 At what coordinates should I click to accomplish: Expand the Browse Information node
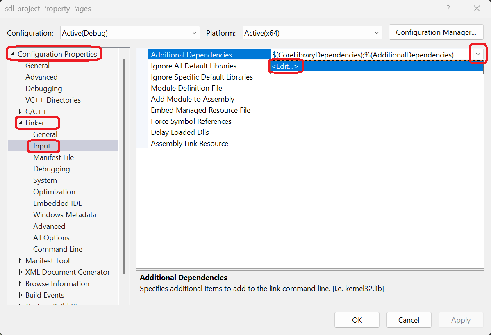pyautogui.click(x=21, y=284)
